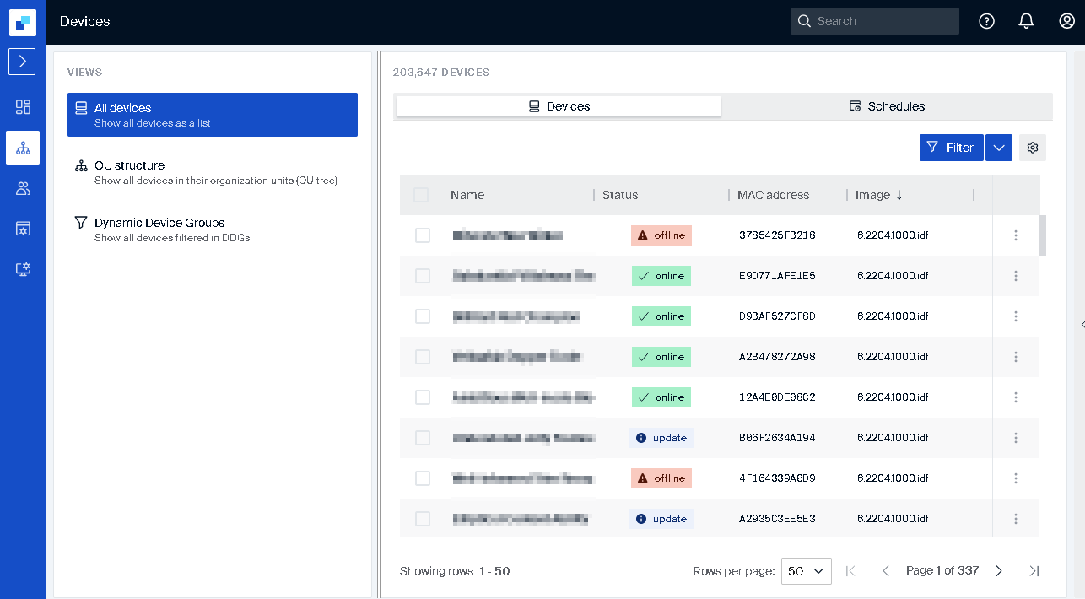
Task: Open the Filter dropdown arrow
Action: pyautogui.click(x=999, y=148)
